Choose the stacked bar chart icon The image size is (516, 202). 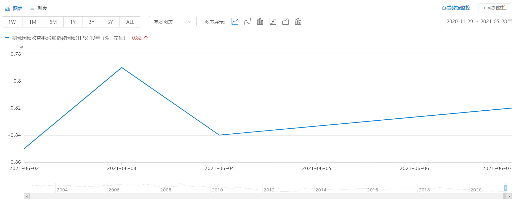(298, 22)
